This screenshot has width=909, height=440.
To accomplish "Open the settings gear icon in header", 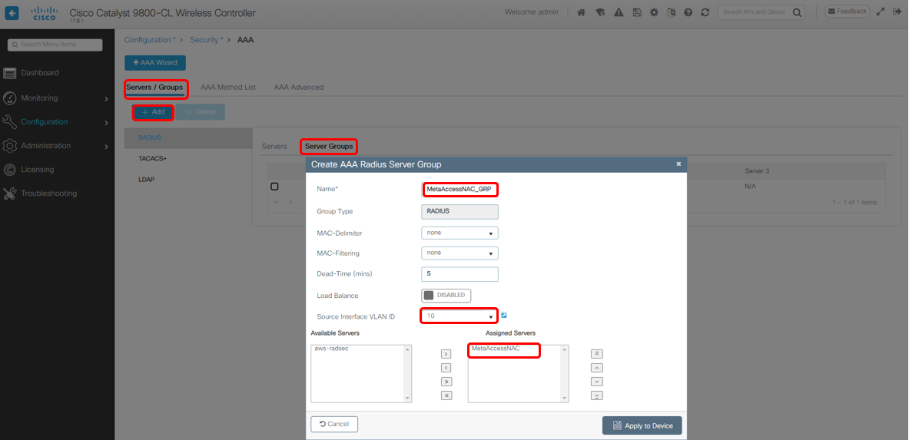I will (x=654, y=12).
